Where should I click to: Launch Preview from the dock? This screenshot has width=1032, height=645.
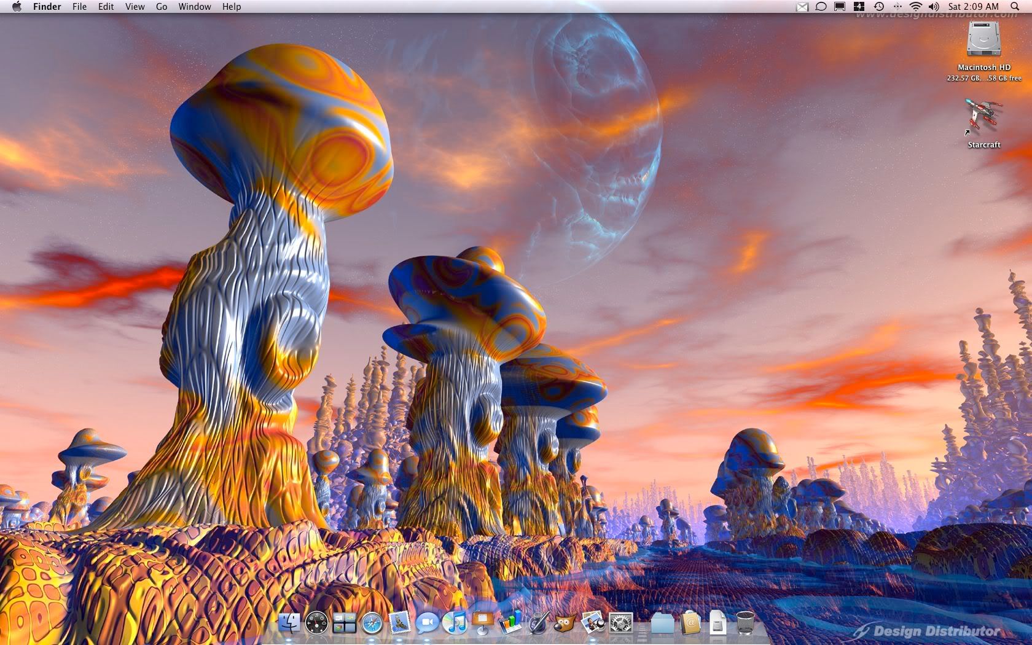(x=593, y=623)
